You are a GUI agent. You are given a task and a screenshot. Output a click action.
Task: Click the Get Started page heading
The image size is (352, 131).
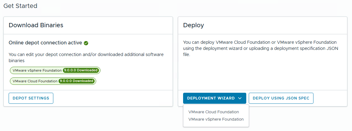pyautogui.click(x=20, y=6)
